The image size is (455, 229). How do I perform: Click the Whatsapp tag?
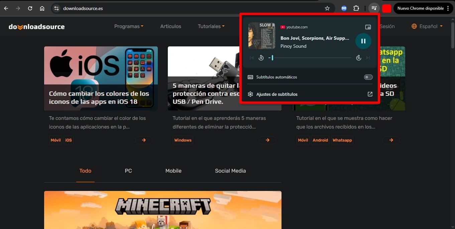coord(342,140)
